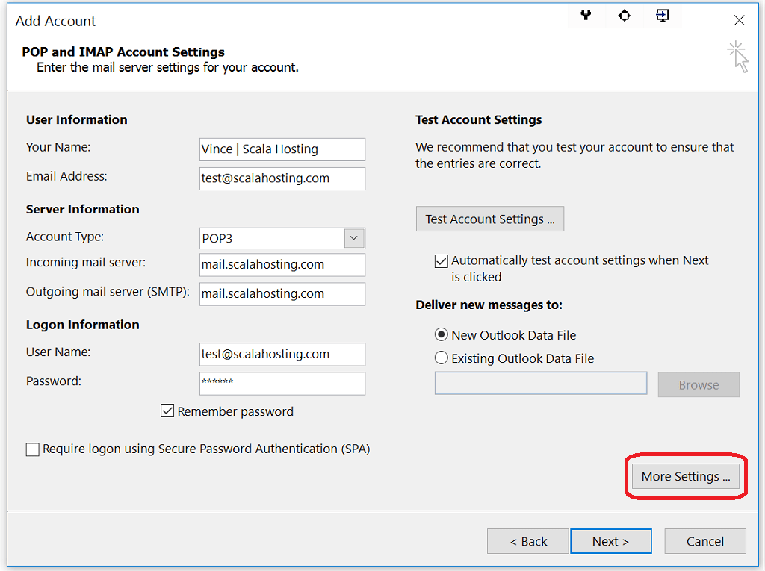This screenshot has height=571, width=765.
Task: Close the Add Account dialog
Action: tap(739, 20)
